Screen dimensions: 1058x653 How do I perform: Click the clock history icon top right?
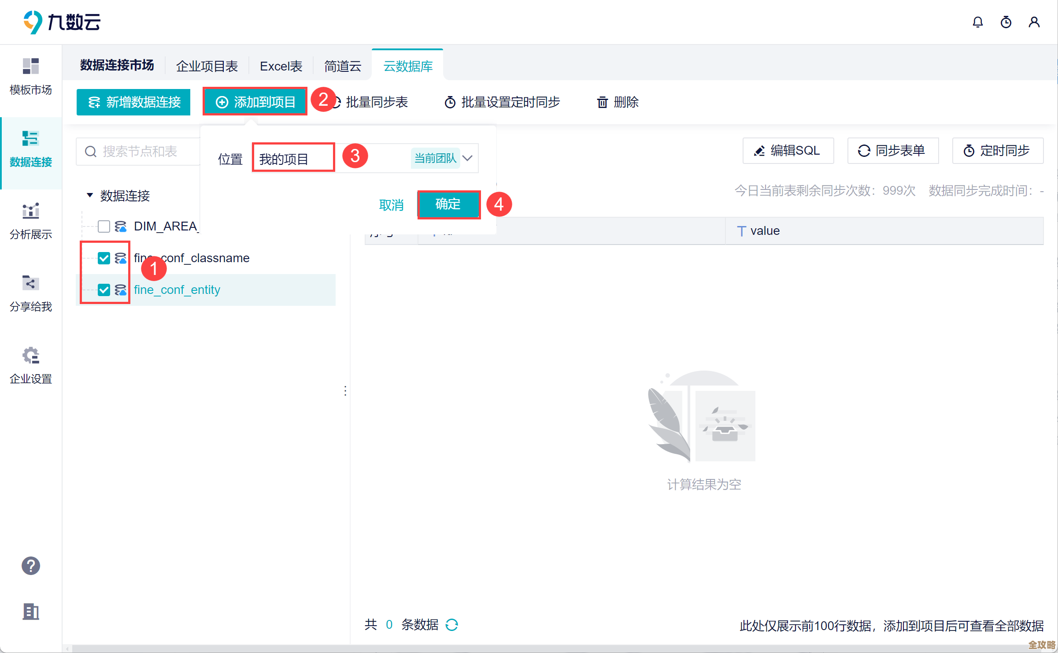point(1006,22)
